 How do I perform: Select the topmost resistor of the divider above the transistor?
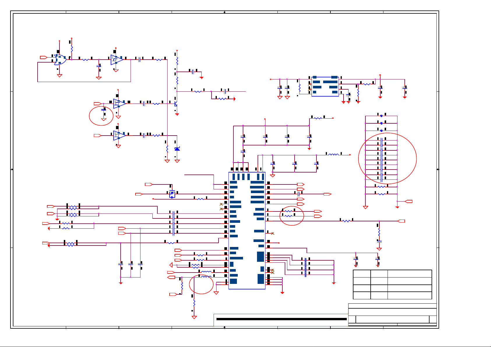click(x=177, y=61)
